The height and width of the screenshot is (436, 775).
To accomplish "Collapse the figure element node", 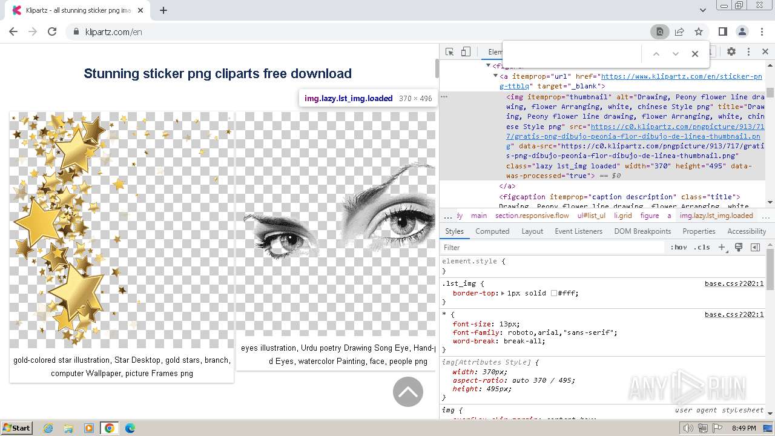I will pyautogui.click(x=489, y=65).
